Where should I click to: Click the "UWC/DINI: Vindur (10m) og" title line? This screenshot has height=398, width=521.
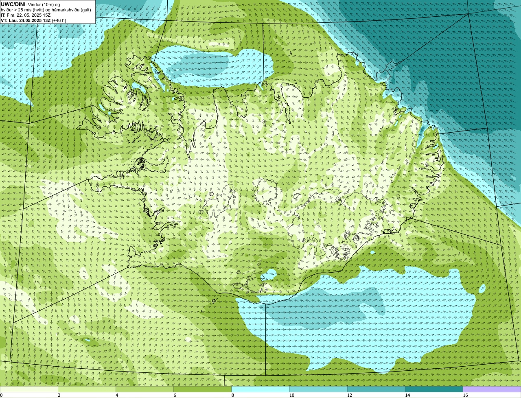pos(31,4)
